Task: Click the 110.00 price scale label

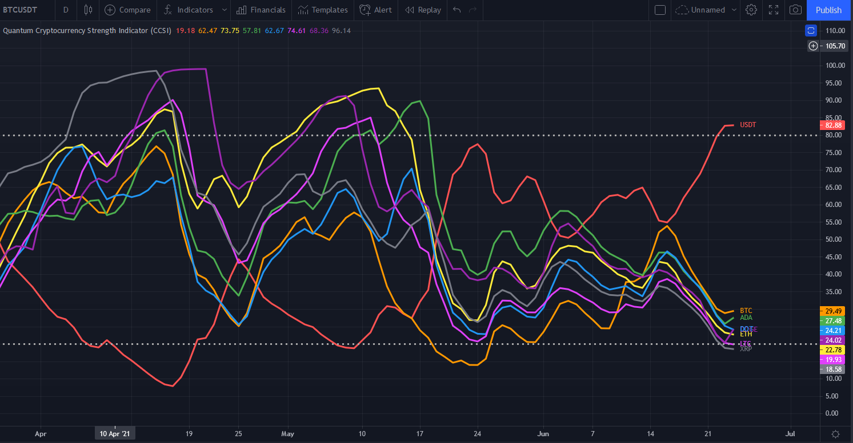Action: (x=835, y=31)
